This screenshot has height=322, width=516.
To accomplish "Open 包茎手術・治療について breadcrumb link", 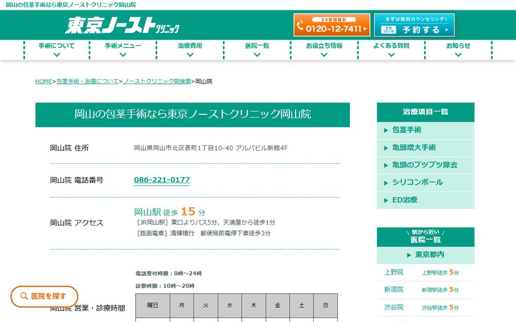I will click(88, 81).
